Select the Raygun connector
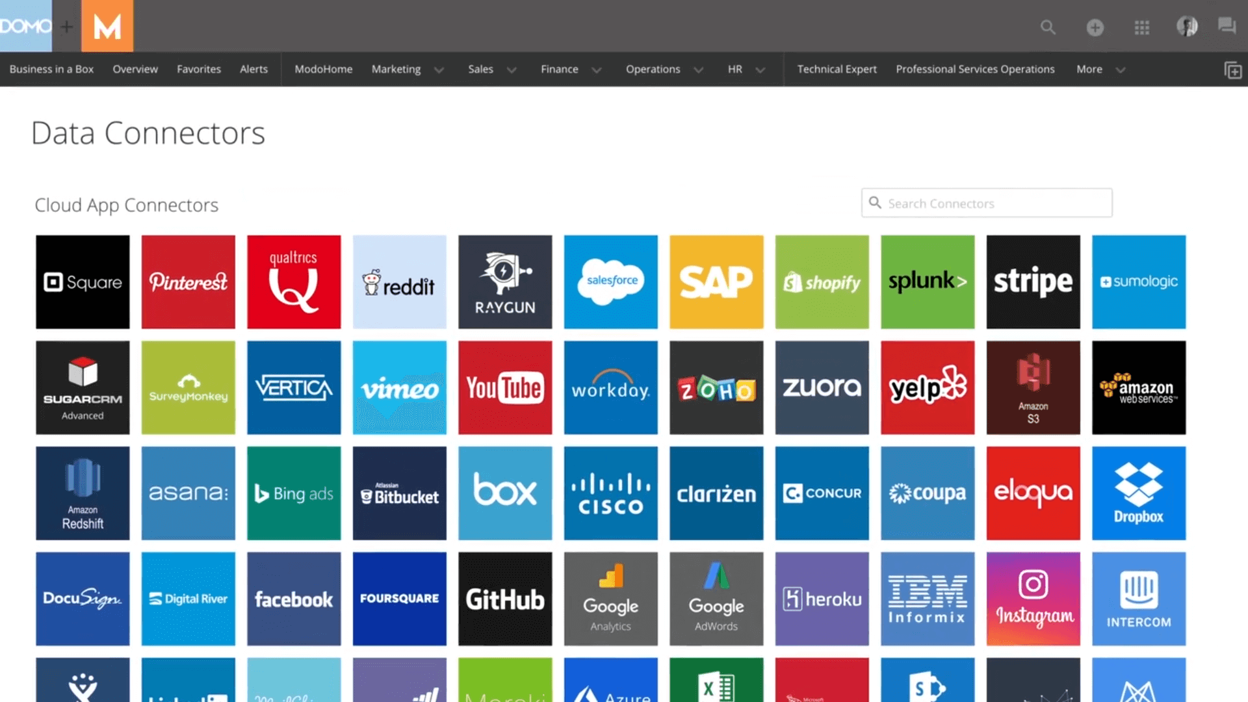1248x702 pixels. click(505, 282)
